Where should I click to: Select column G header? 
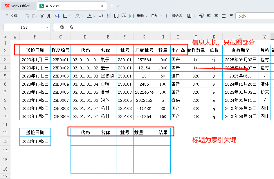(x=144, y=37)
